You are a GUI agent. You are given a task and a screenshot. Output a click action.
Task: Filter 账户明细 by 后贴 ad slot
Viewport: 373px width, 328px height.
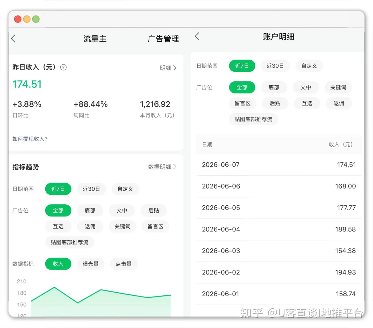(x=275, y=103)
